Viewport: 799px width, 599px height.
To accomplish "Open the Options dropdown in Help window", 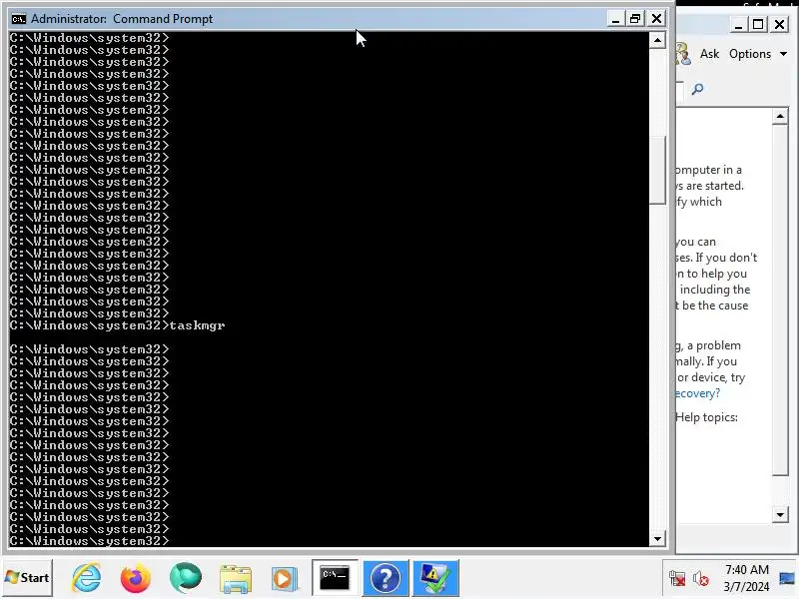I will 758,54.
